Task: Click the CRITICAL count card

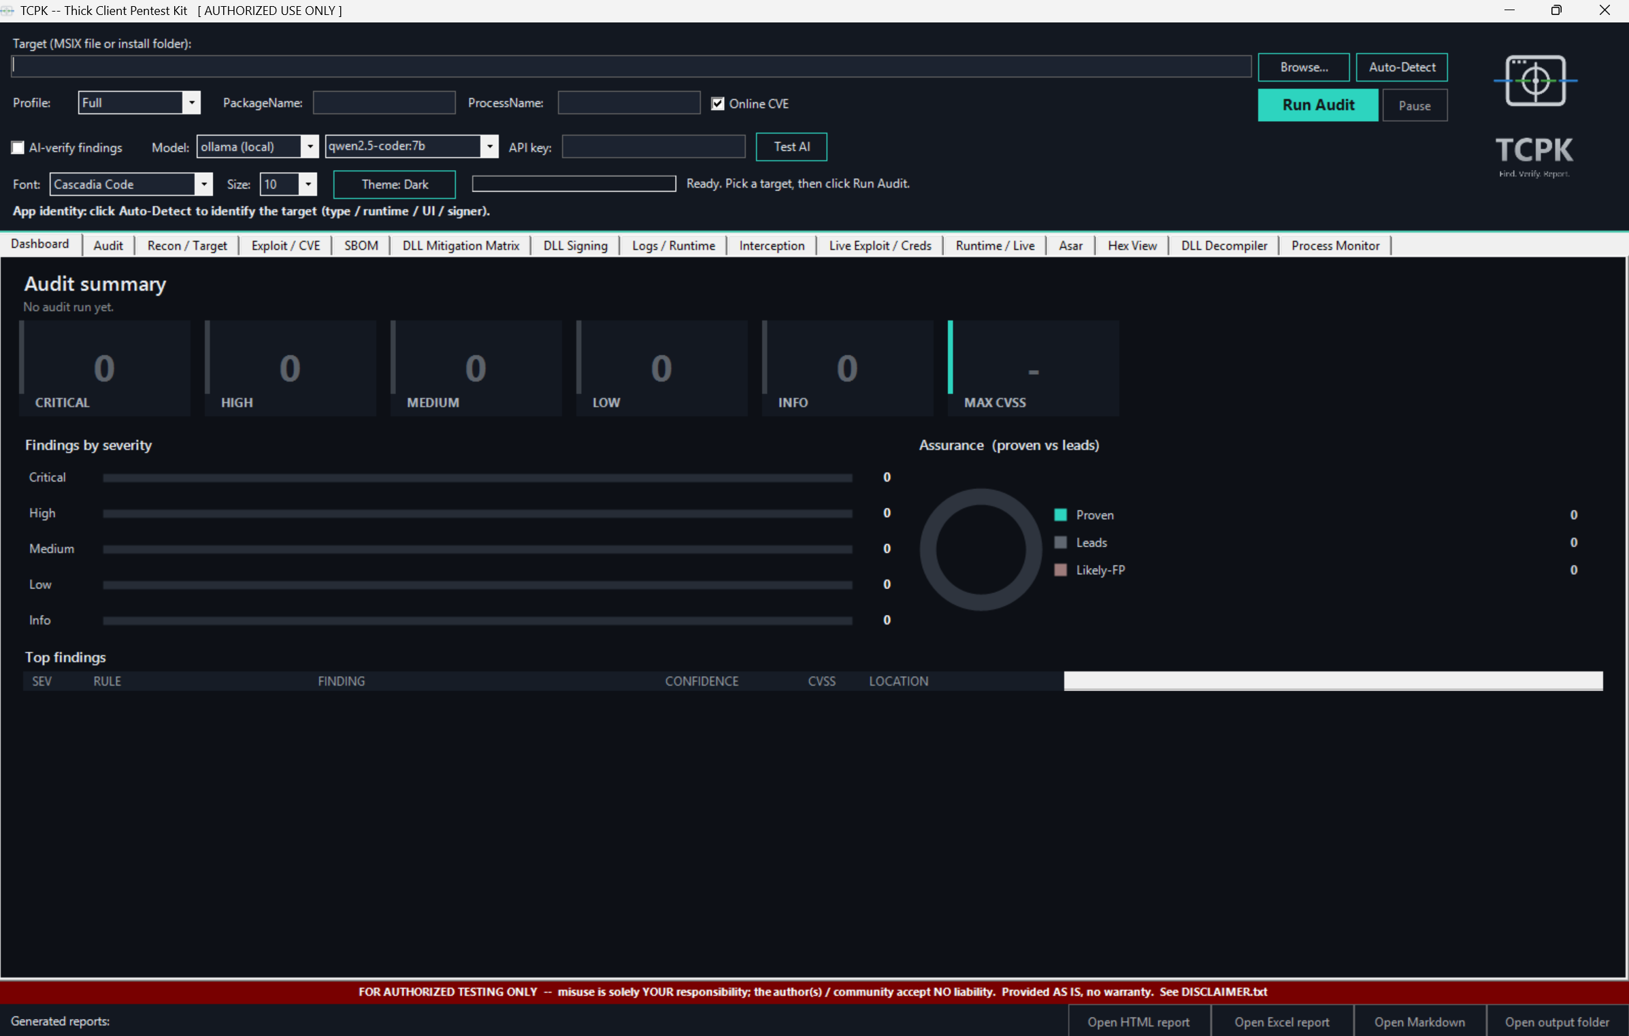Action: click(x=105, y=368)
